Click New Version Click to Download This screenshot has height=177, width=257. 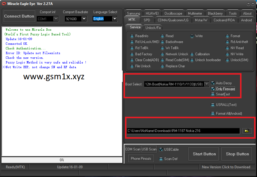[226, 167]
